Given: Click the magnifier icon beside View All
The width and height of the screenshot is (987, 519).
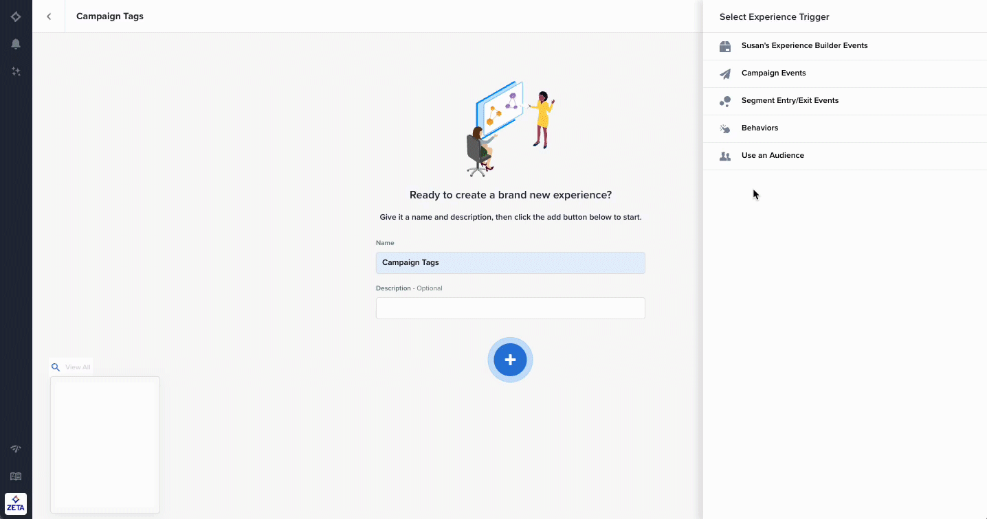Looking at the screenshot, I should tap(56, 367).
